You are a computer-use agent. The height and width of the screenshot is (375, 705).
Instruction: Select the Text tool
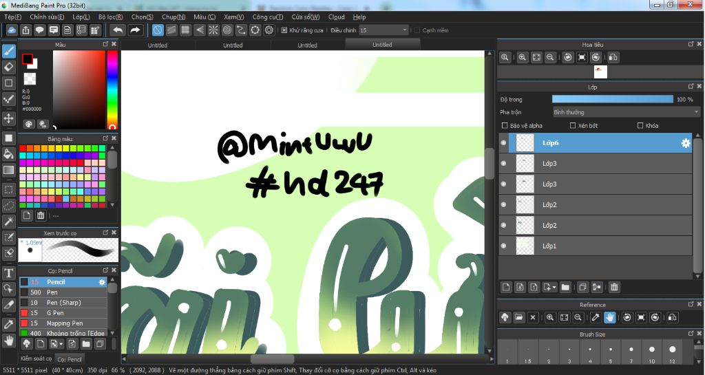tap(8, 272)
